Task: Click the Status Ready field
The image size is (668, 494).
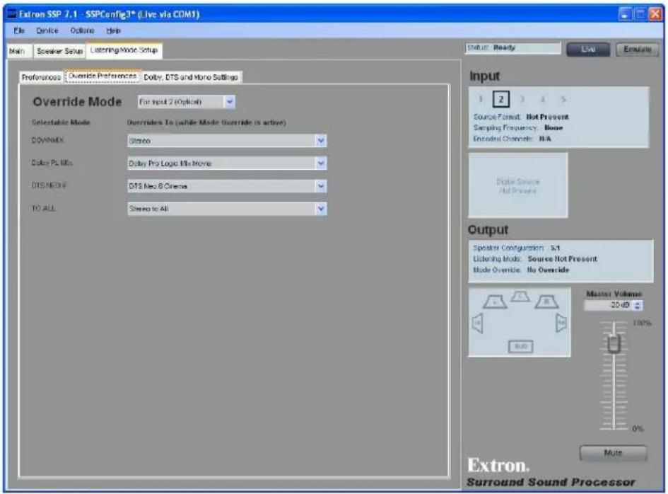Action: tap(513, 48)
